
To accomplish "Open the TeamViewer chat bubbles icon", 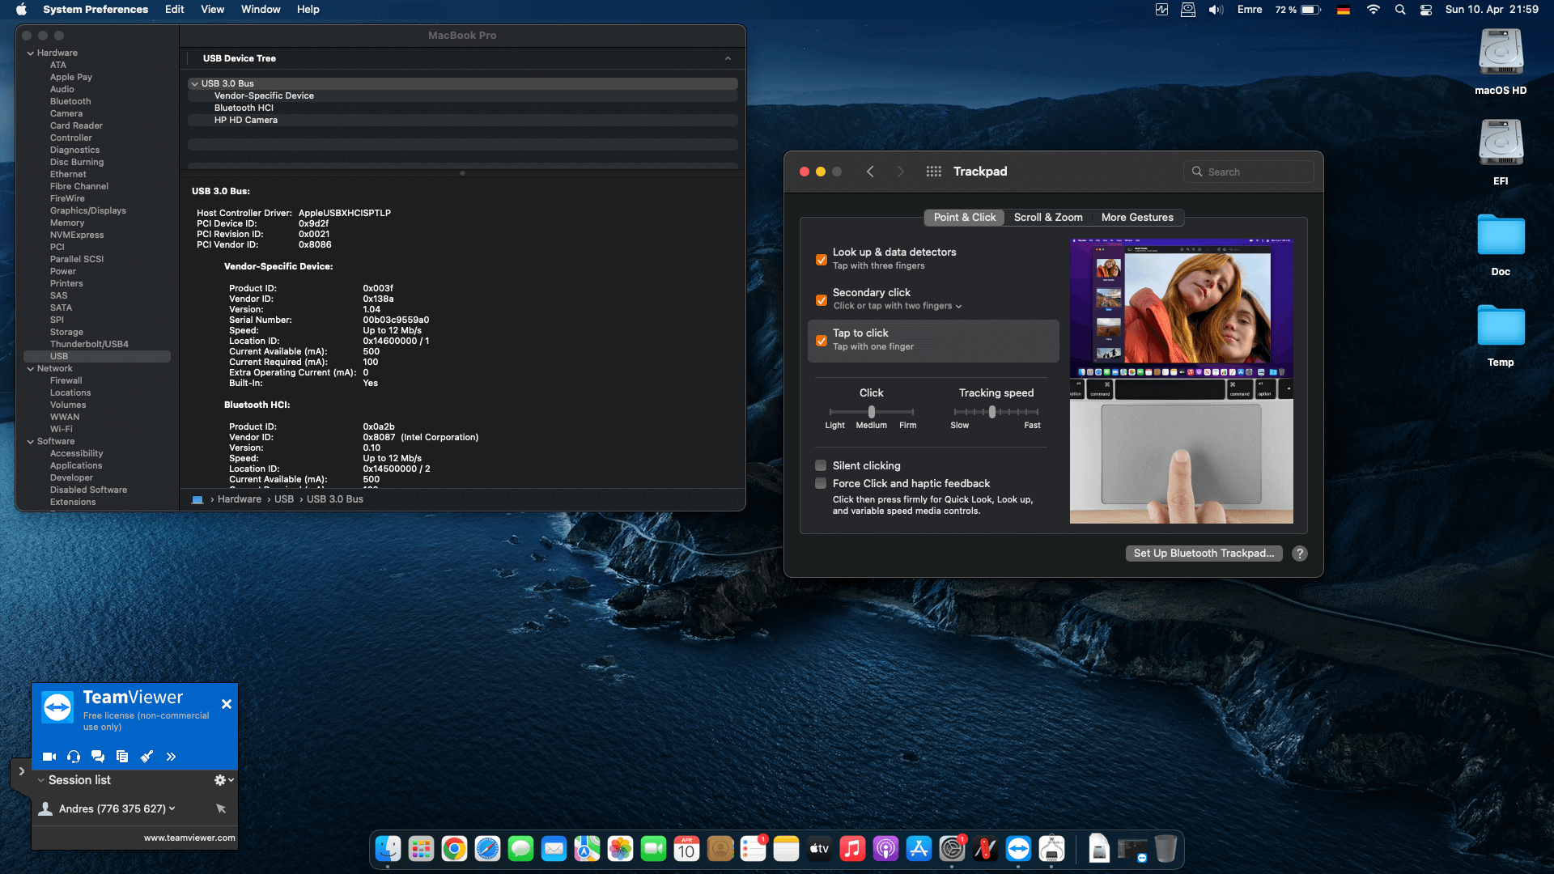I will point(98,757).
